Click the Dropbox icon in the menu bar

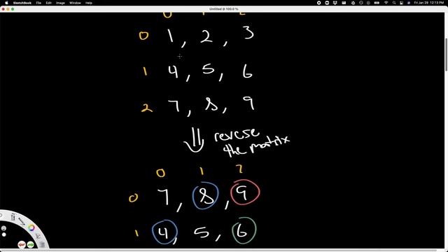click(335, 3)
